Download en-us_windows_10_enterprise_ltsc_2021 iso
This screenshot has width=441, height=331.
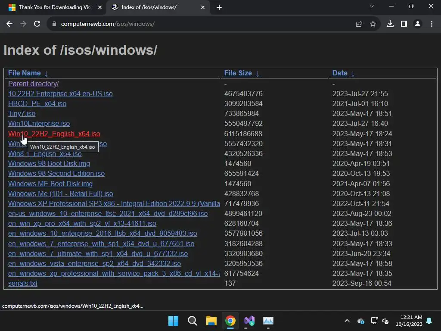click(x=108, y=214)
